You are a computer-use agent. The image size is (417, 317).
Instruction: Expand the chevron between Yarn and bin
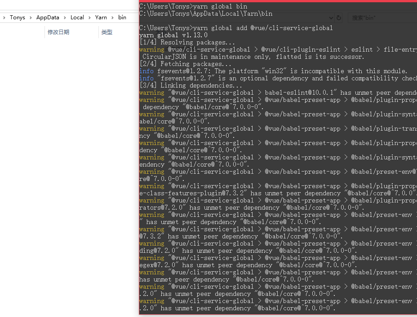tap(112, 18)
